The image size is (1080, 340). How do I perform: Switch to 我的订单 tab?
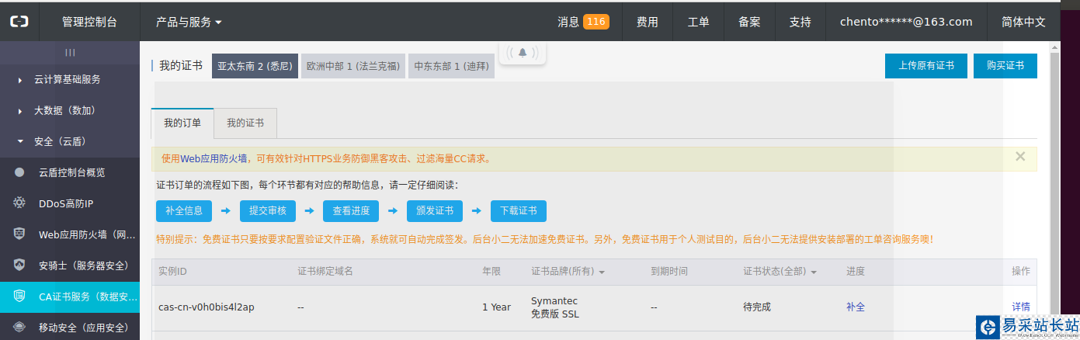tap(182, 123)
